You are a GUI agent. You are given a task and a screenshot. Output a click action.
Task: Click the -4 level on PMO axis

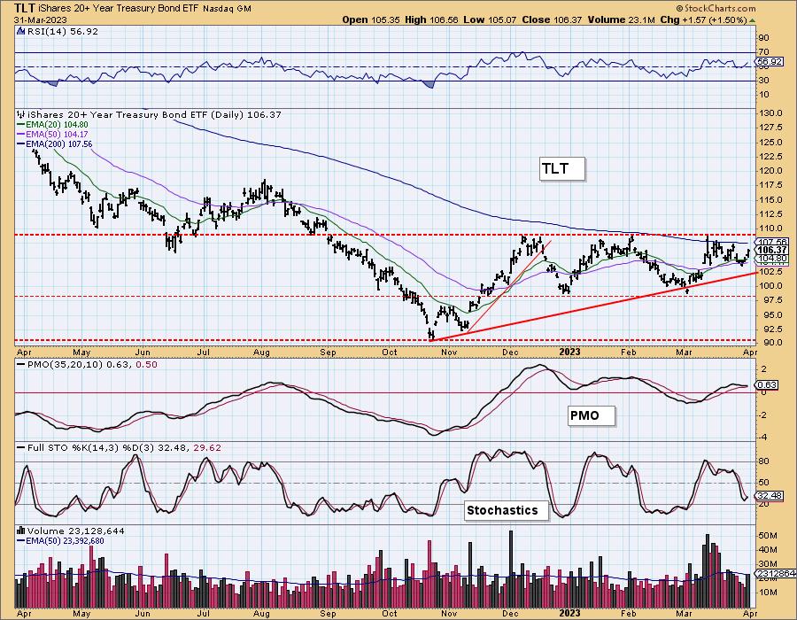(x=763, y=438)
